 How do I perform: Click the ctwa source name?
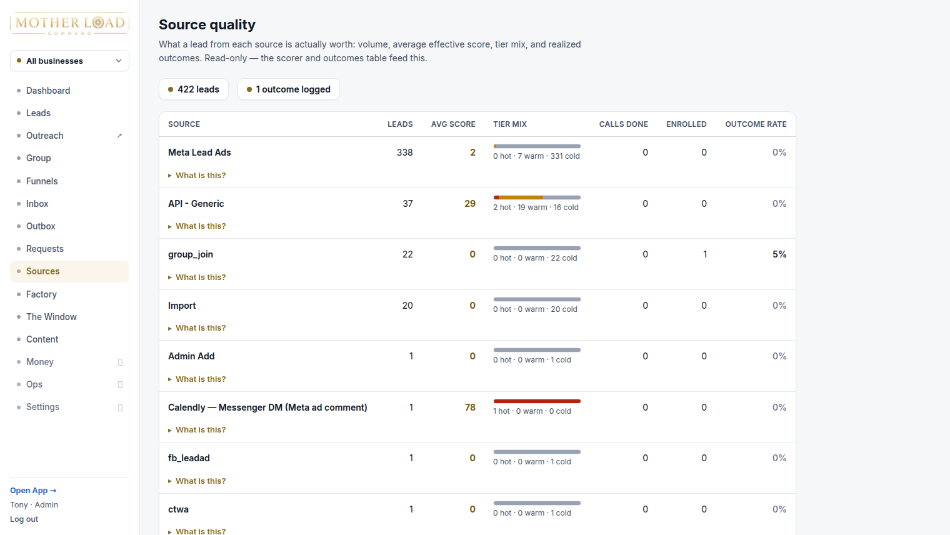click(x=178, y=509)
